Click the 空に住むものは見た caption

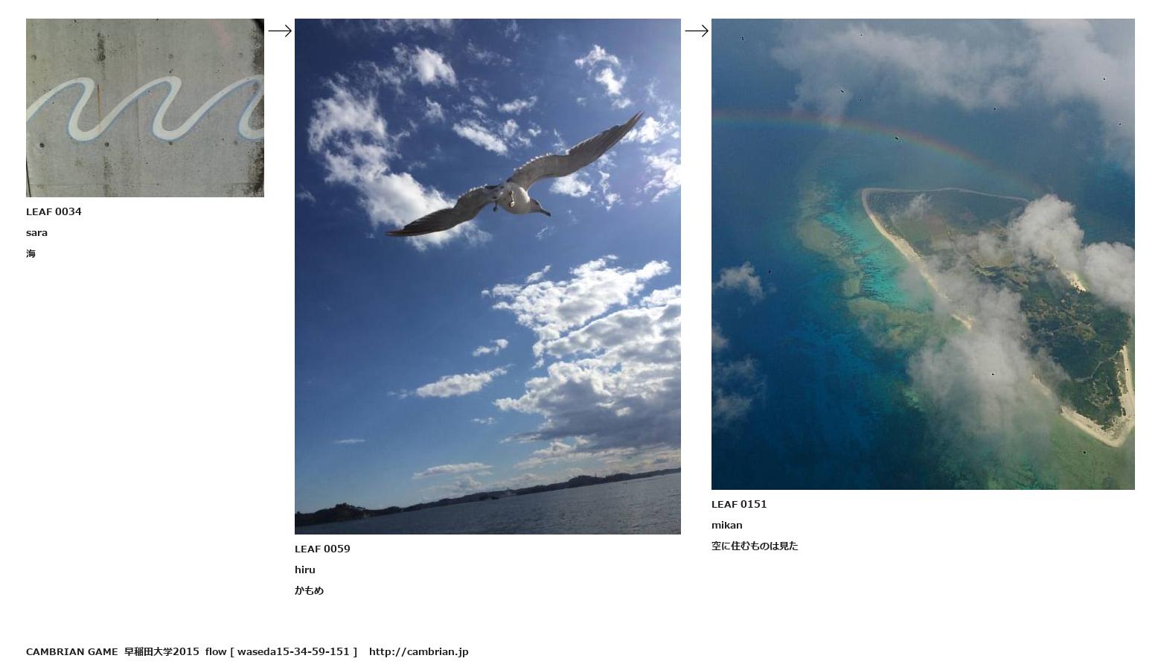[755, 546]
